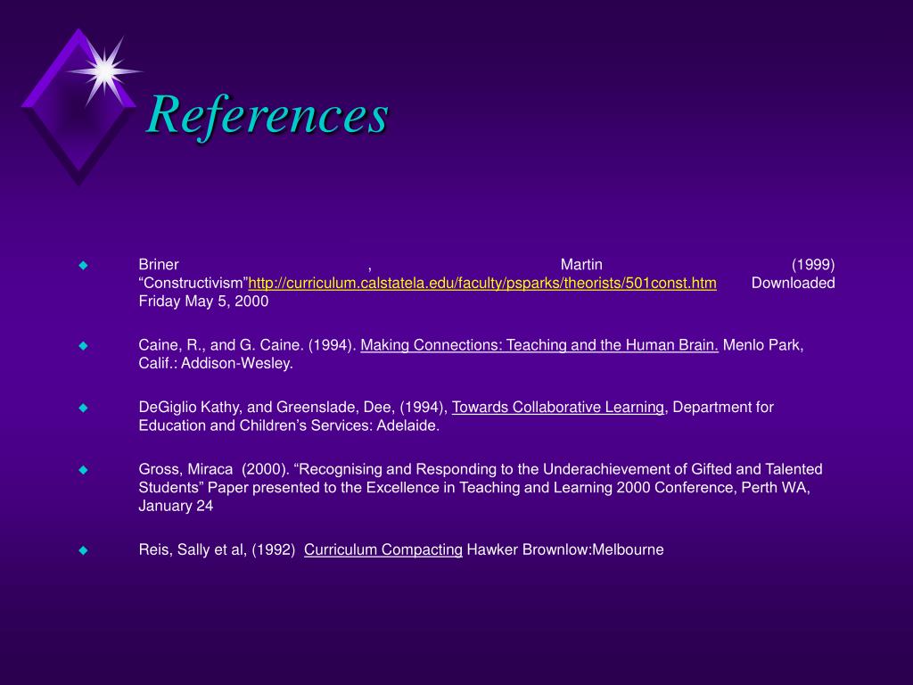Select the underlined title 'Curriculum Compacting'

pos(383,549)
